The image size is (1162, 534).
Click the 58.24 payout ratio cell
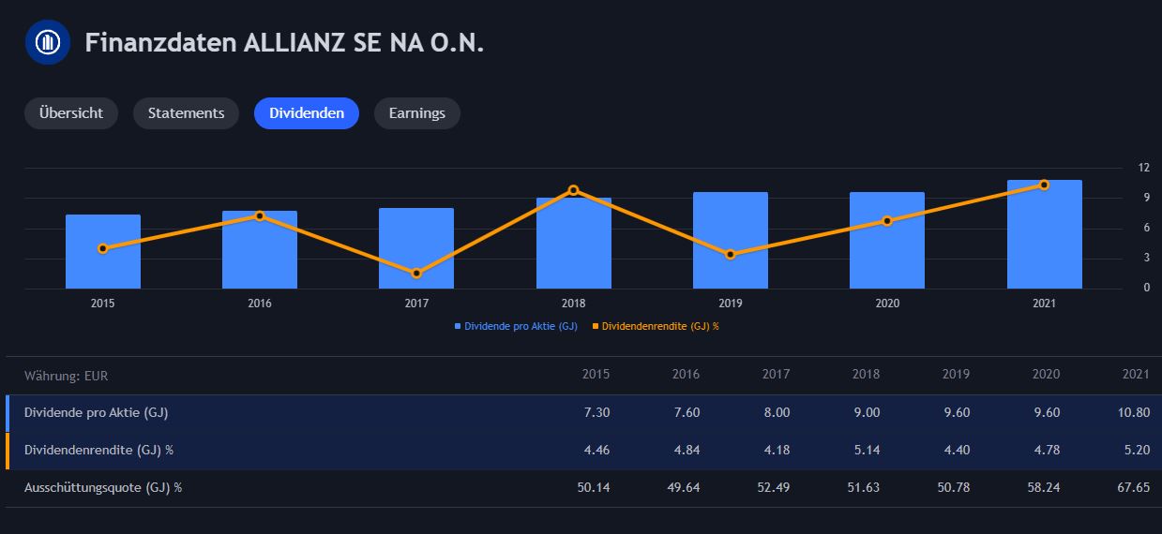coord(1043,488)
